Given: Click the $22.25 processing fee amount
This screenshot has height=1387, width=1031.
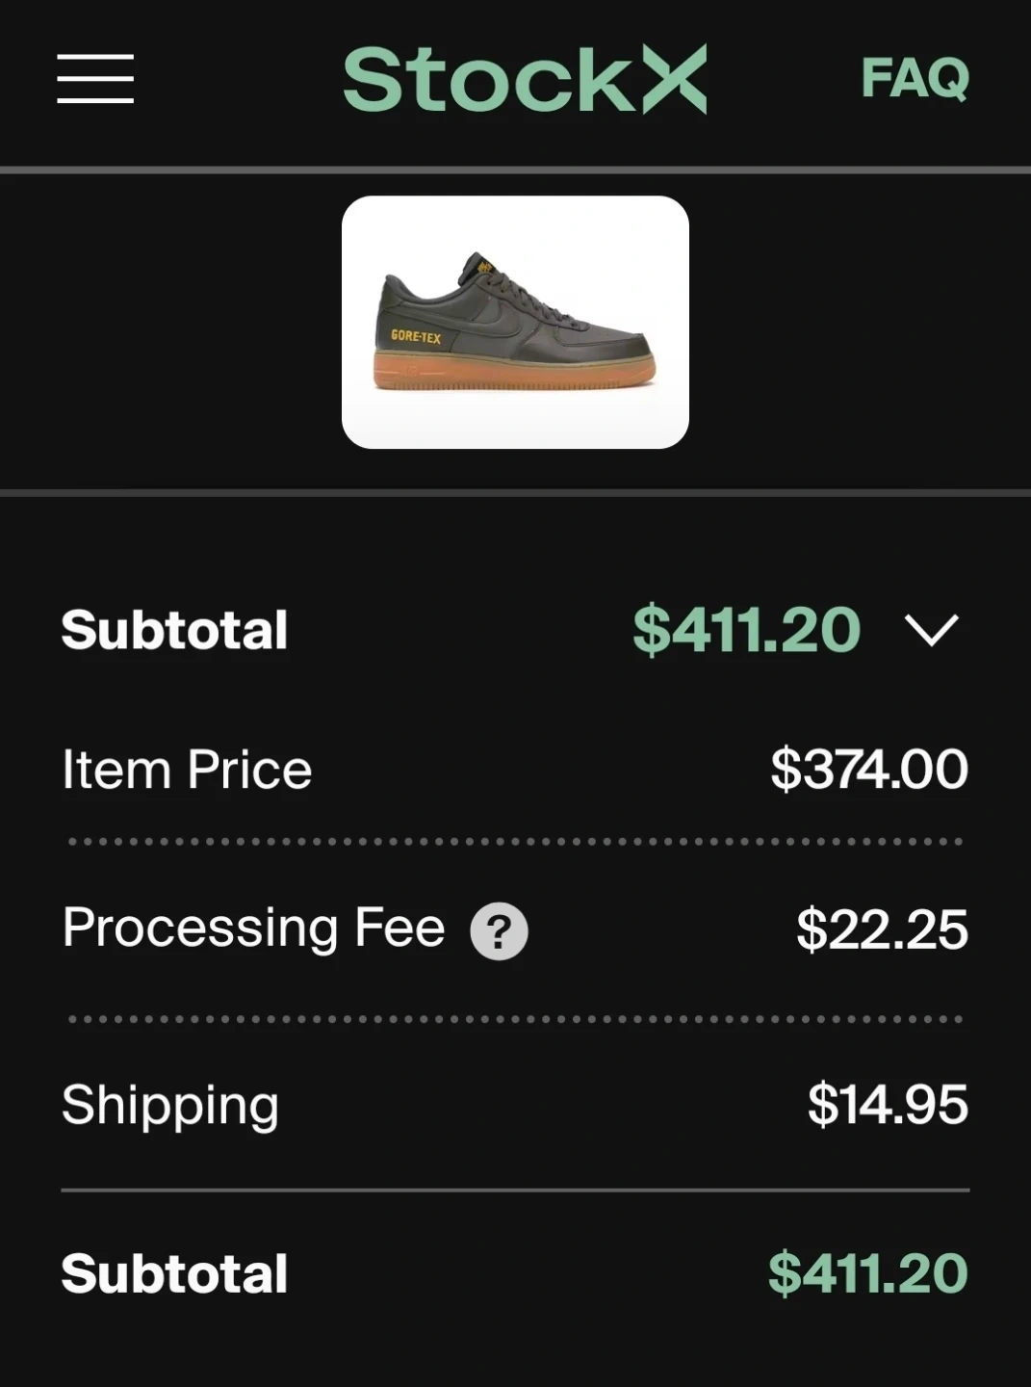Looking at the screenshot, I should 882,929.
